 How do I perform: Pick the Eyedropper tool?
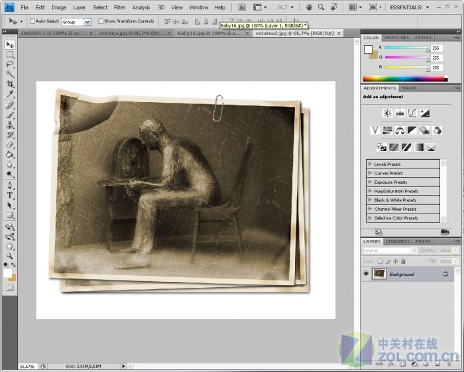click(x=10, y=94)
